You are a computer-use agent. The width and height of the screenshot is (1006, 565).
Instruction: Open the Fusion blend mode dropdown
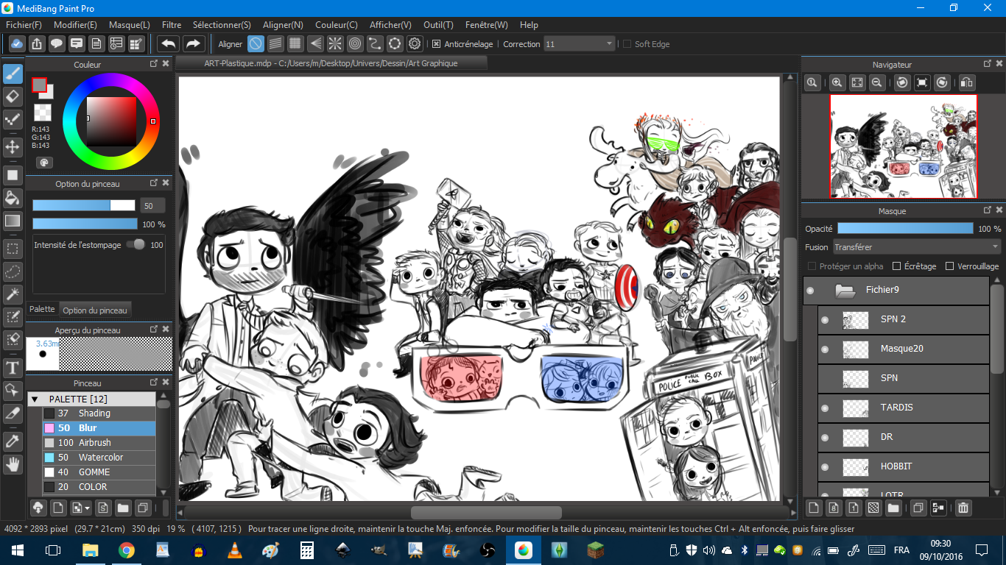[917, 247]
